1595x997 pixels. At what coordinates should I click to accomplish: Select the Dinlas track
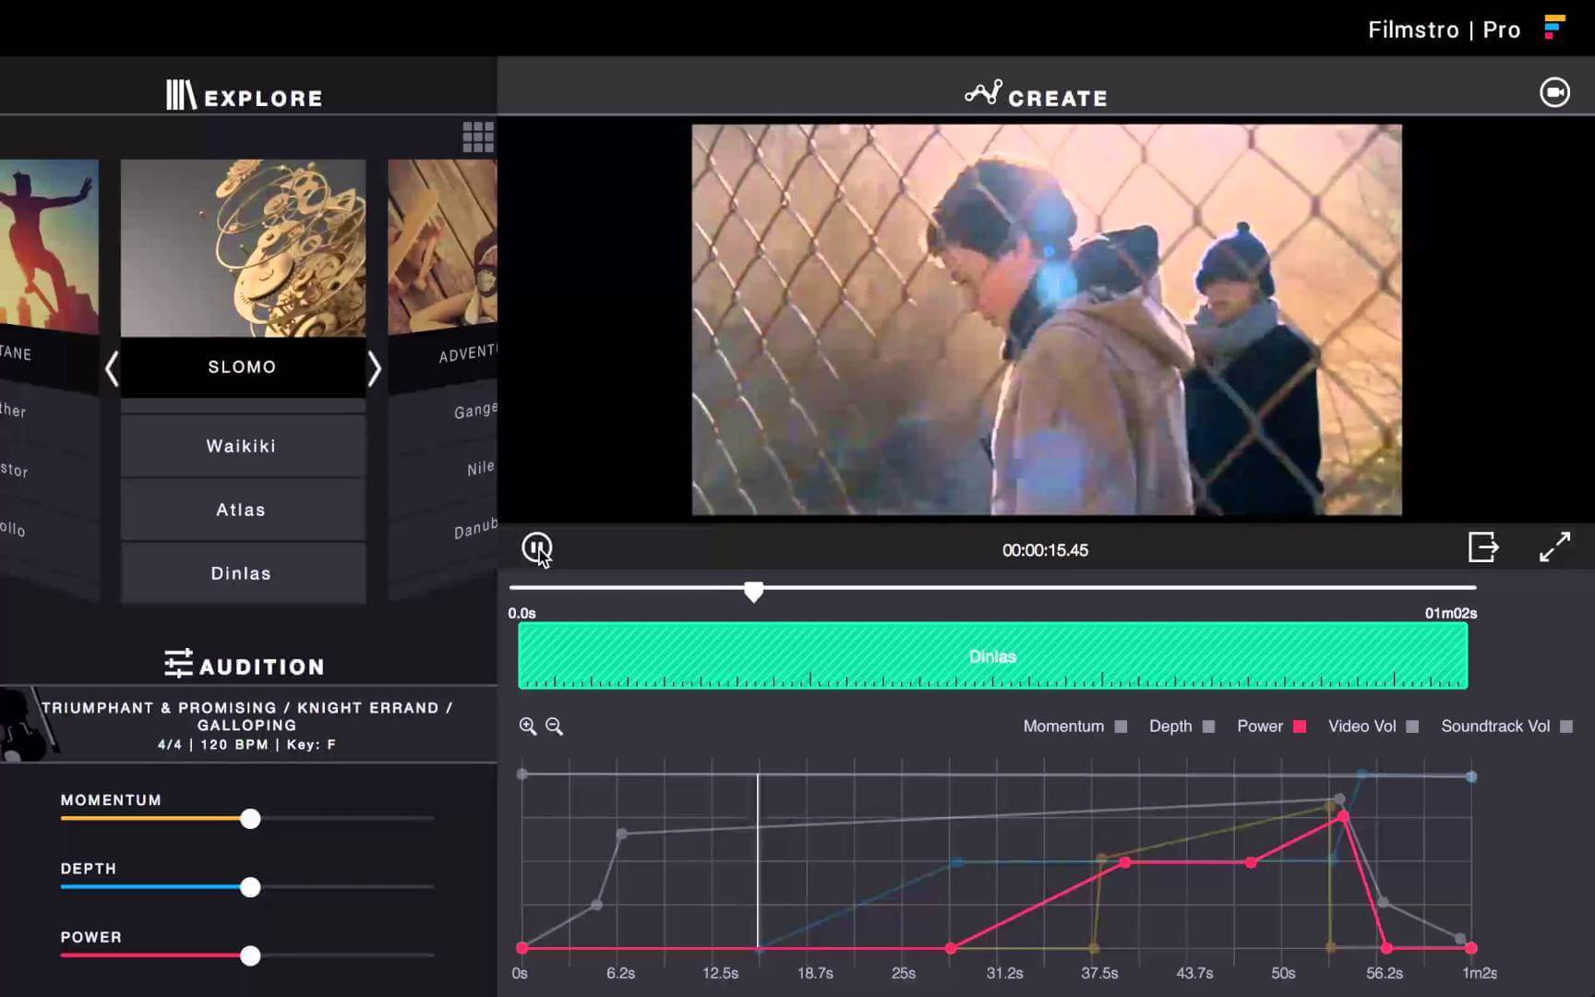coord(243,573)
